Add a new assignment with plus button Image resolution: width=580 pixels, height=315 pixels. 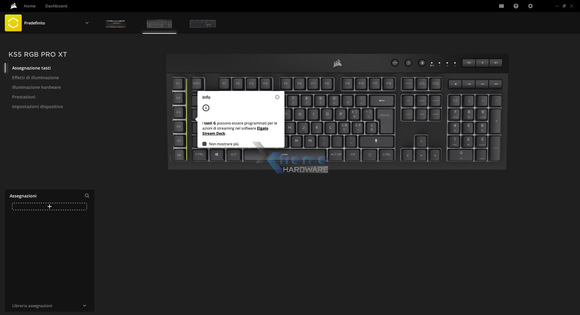point(50,206)
